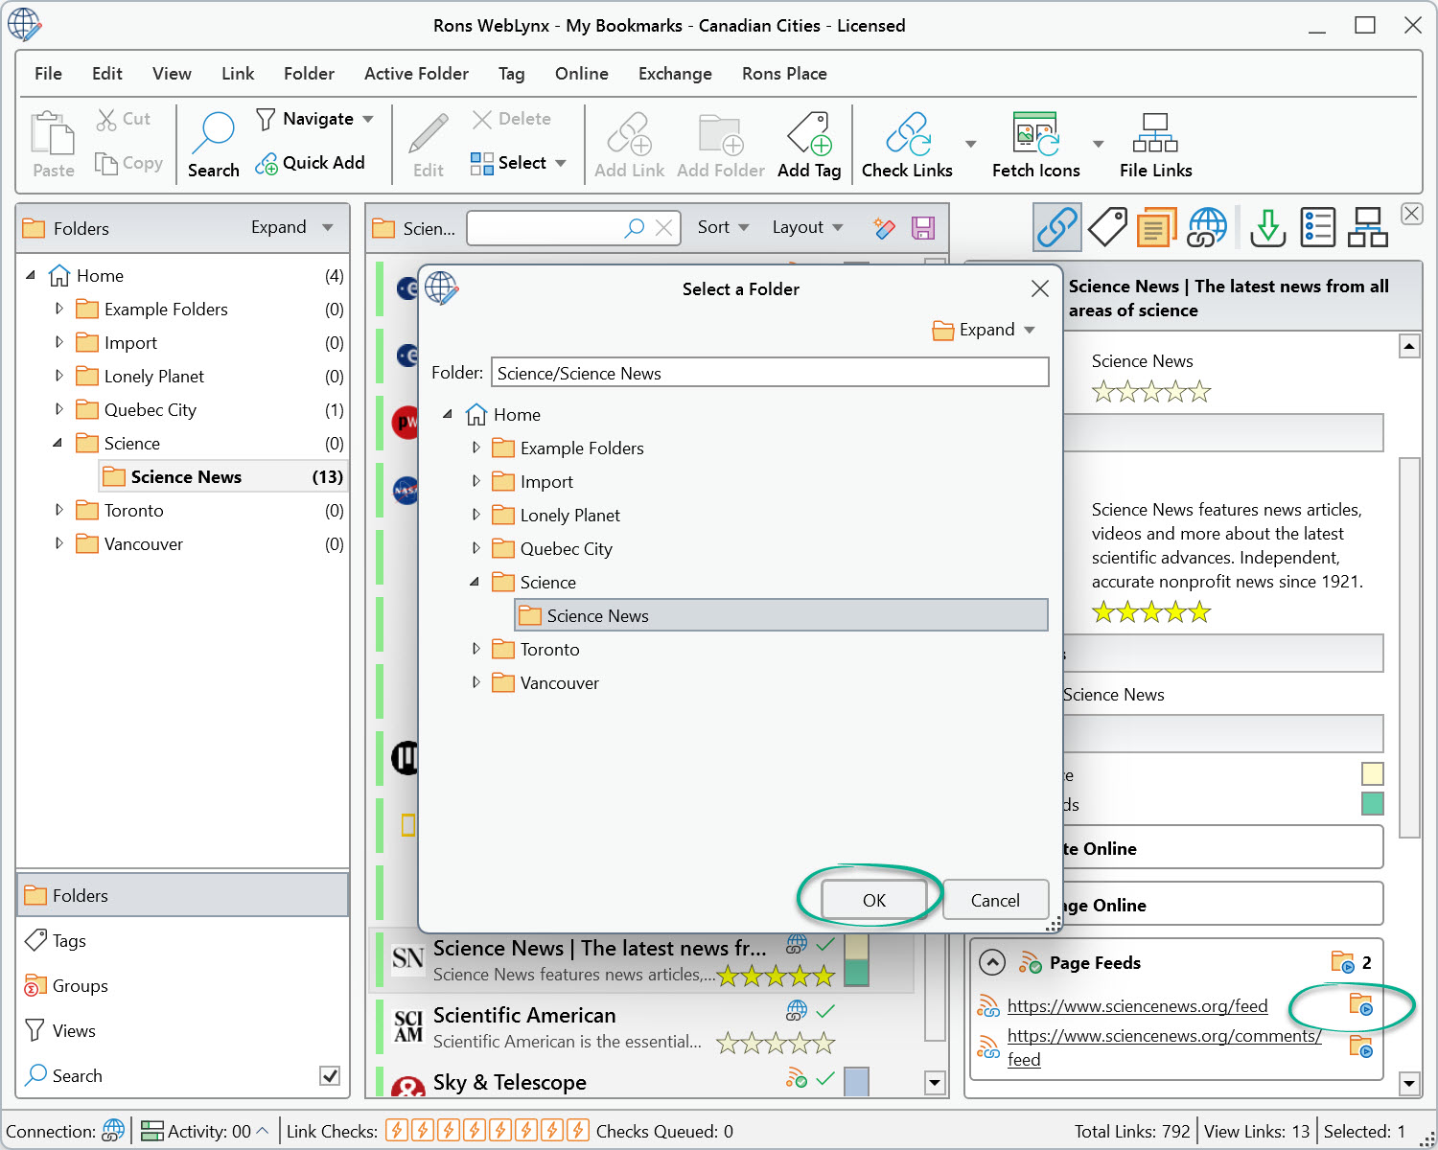Collapse the Page Feeds section
The width and height of the screenshot is (1438, 1150).
click(992, 962)
